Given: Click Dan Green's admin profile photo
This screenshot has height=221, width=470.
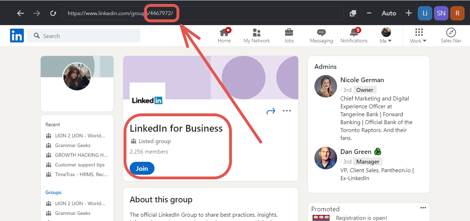Looking at the screenshot, I should tap(326, 158).
